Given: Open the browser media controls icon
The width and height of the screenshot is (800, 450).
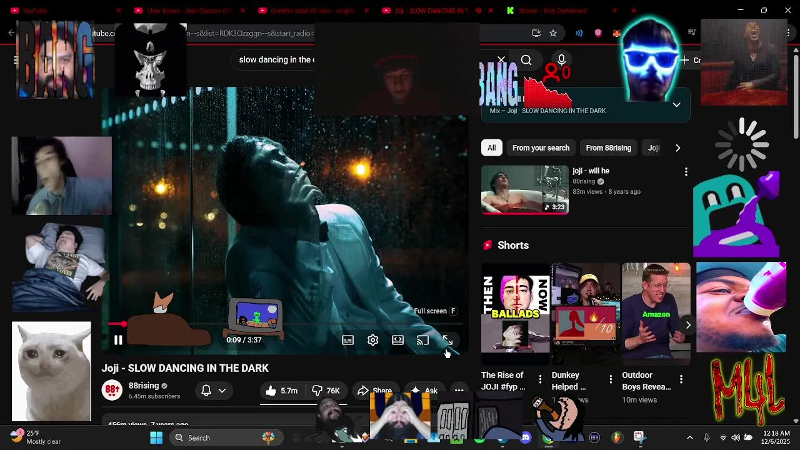Looking at the screenshot, I should click(692, 32).
